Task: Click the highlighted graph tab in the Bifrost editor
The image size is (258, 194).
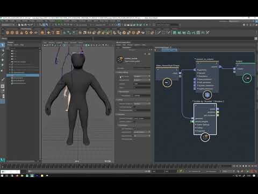Action: [x=169, y=50]
